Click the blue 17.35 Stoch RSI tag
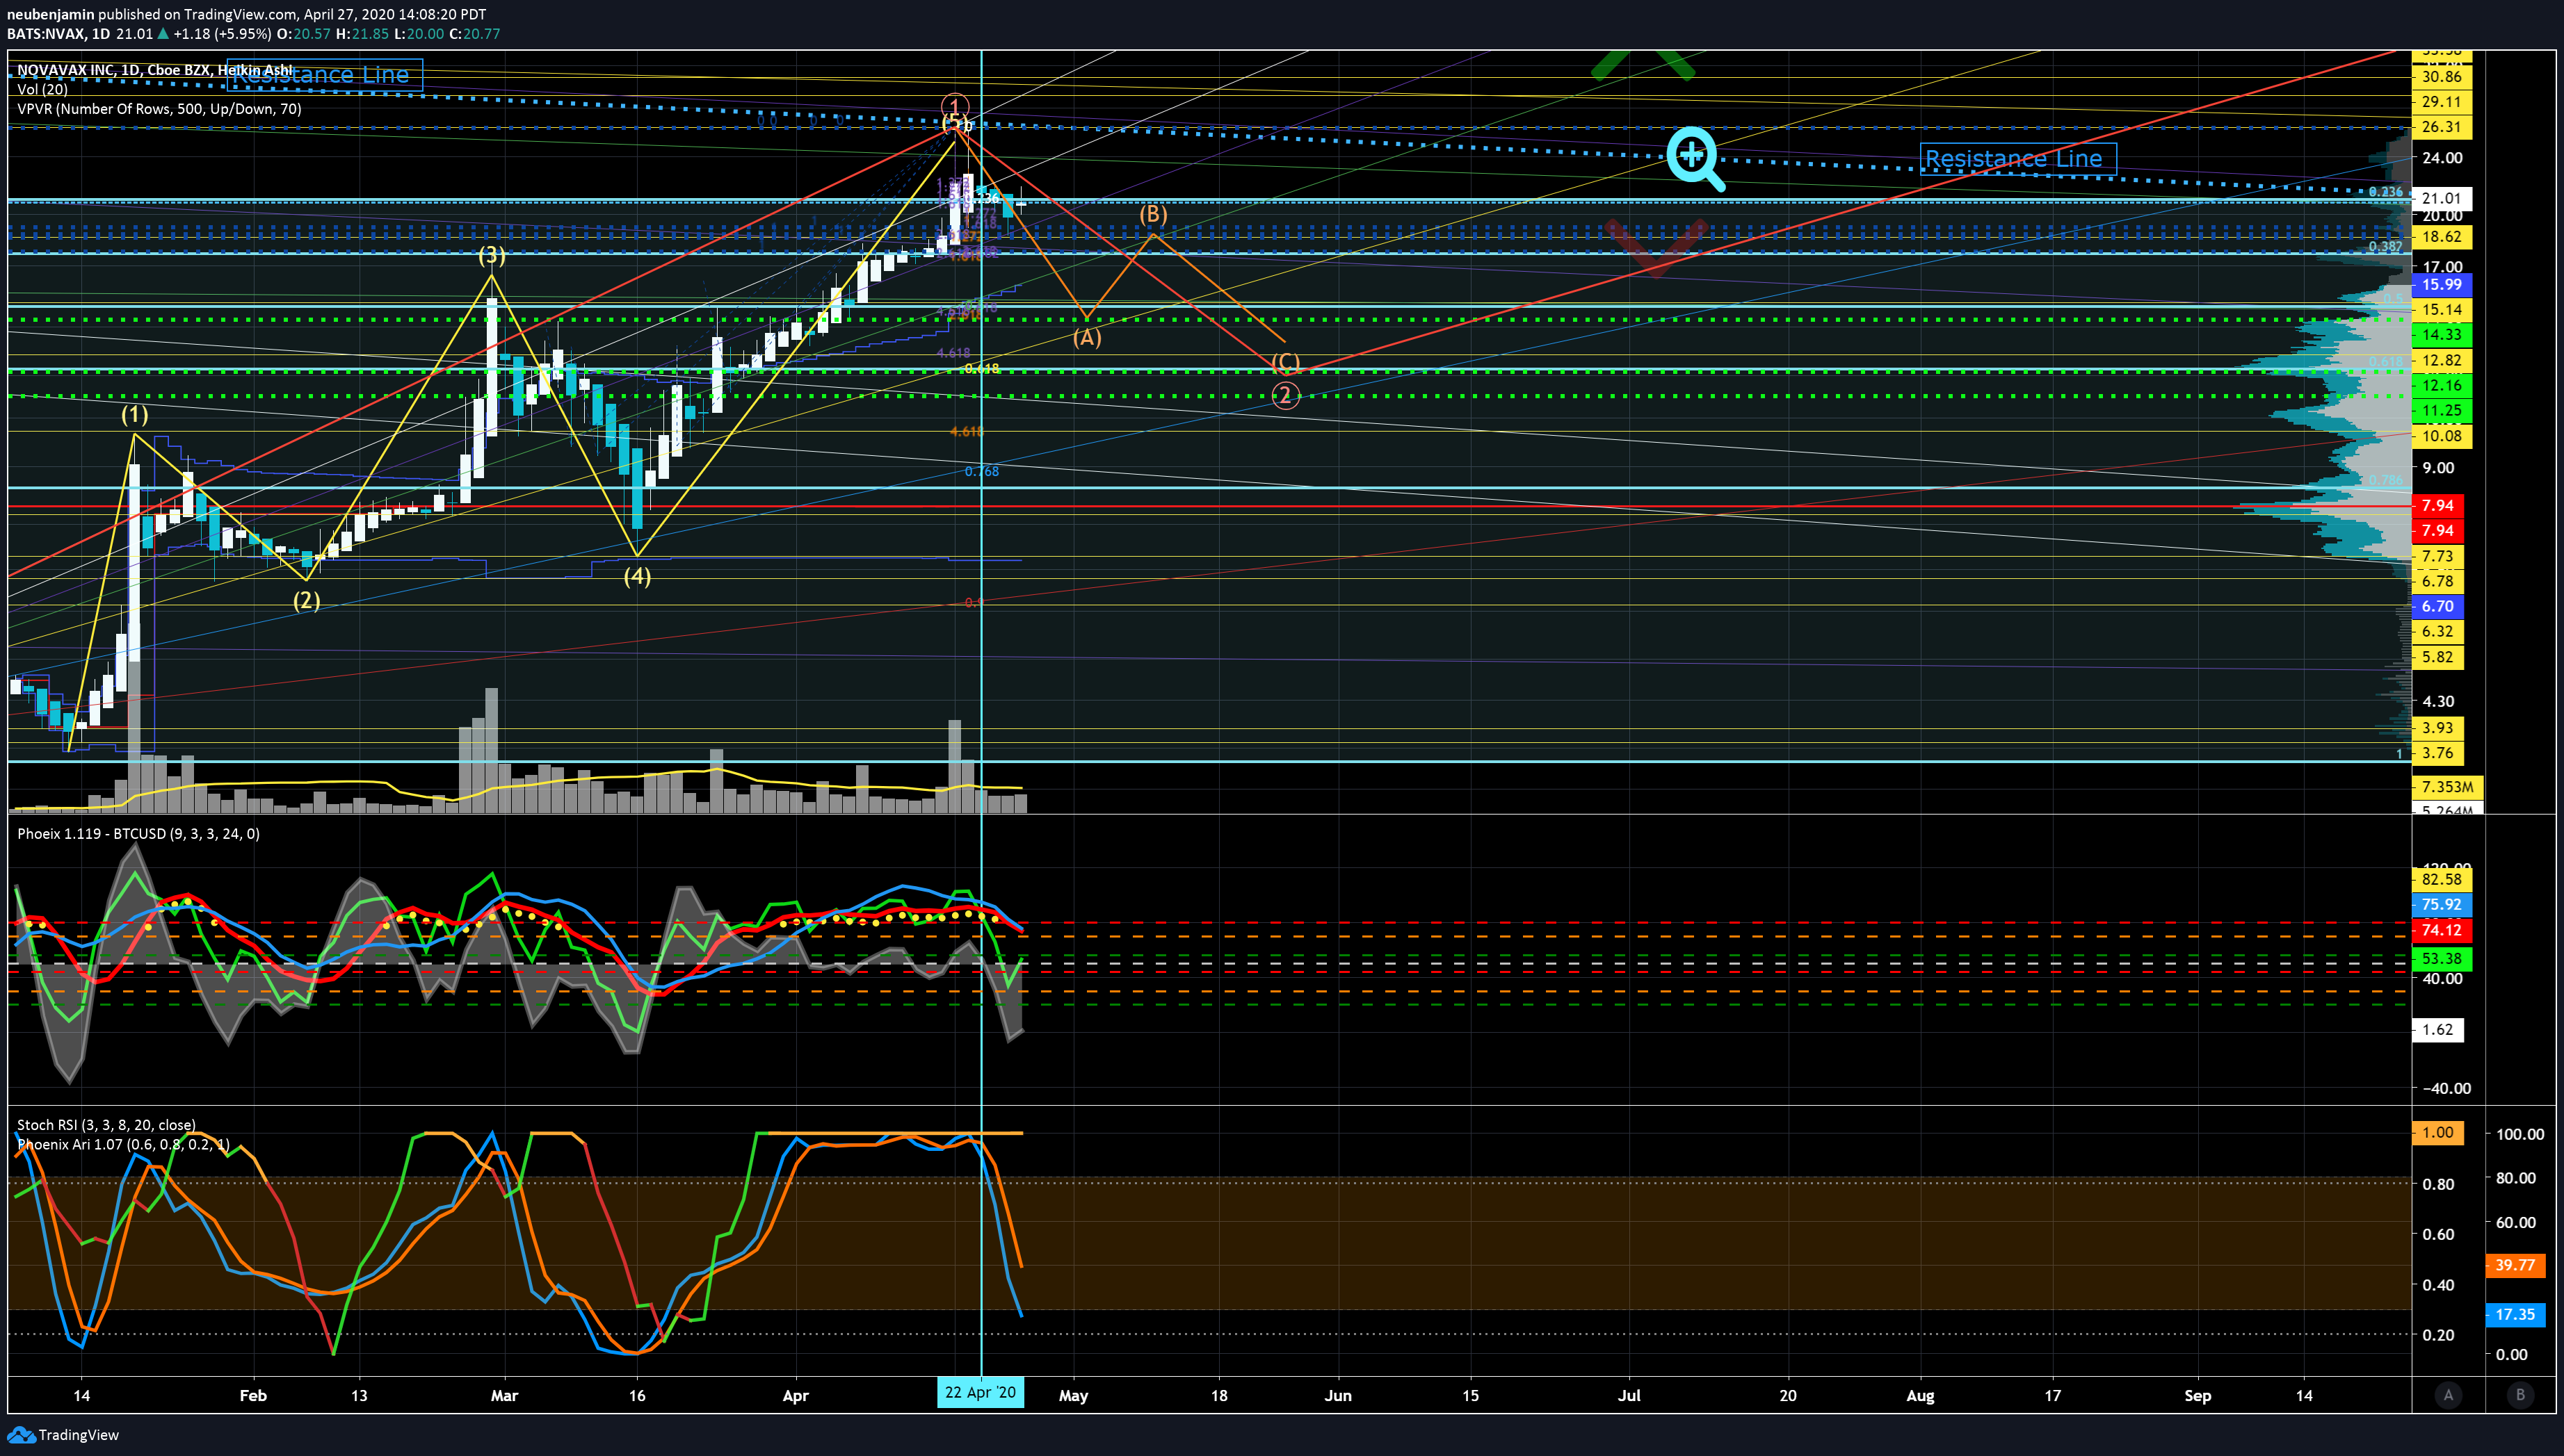2564x1456 pixels. click(x=2514, y=1315)
